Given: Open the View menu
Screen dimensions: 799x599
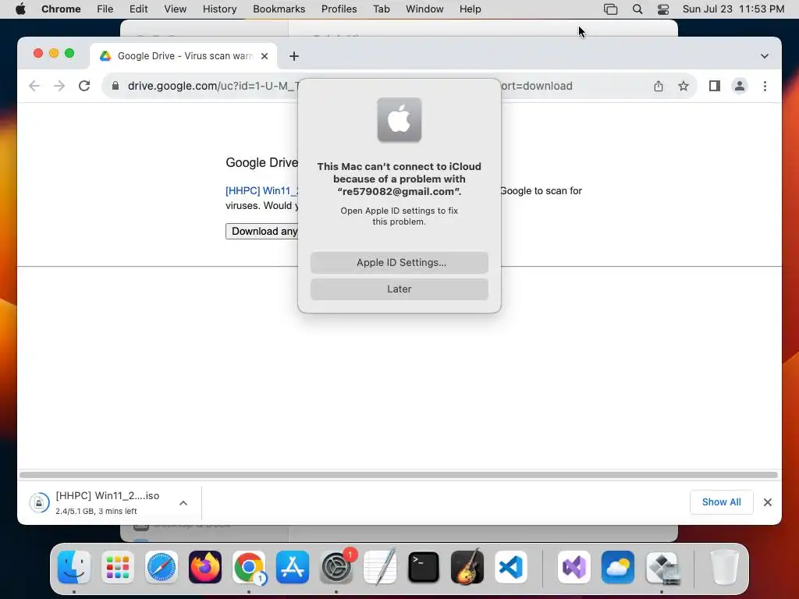Looking at the screenshot, I should pyautogui.click(x=175, y=9).
